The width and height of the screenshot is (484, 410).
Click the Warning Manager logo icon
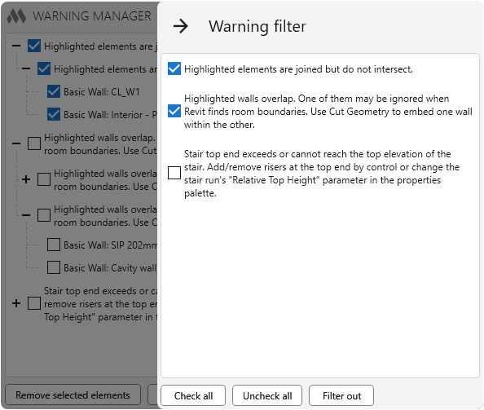pyautogui.click(x=16, y=16)
